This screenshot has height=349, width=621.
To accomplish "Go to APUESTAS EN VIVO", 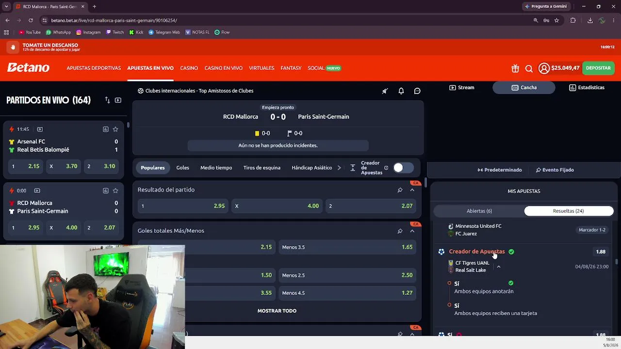I will click(150, 68).
